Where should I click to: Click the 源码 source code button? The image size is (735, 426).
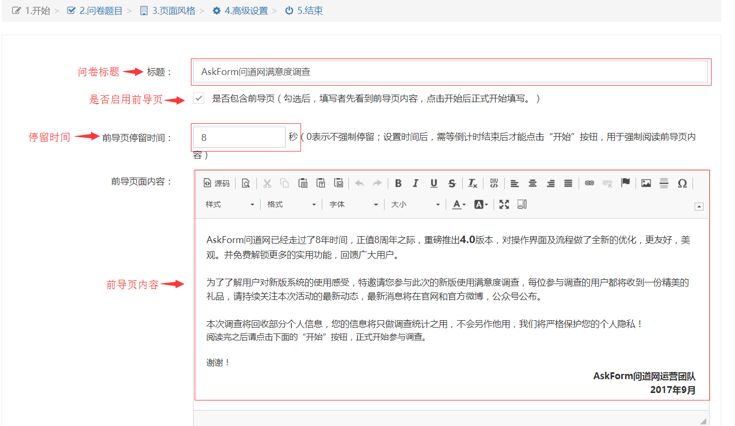click(x=216, y=183)
